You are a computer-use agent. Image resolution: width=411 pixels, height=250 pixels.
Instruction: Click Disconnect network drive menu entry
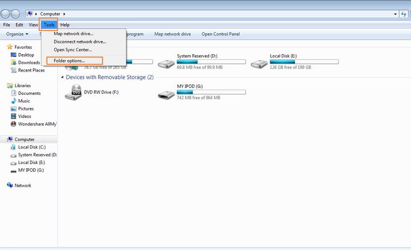click(x=79, y=42)
